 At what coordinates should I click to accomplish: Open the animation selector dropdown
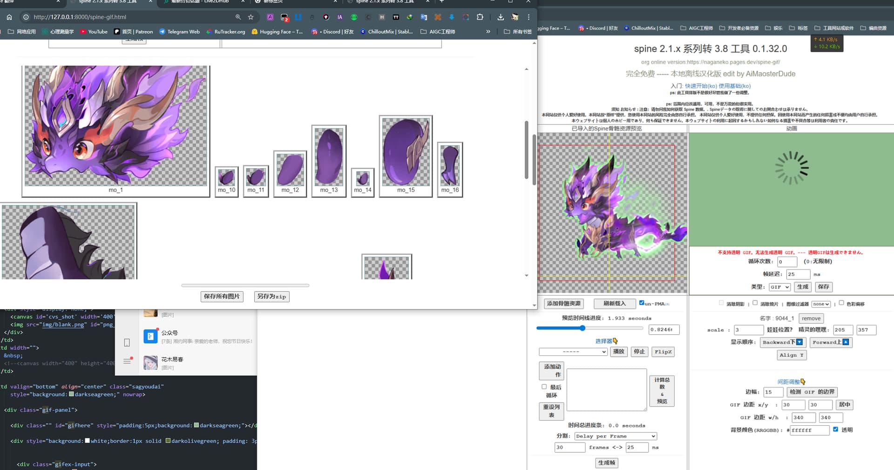point(573,352)
